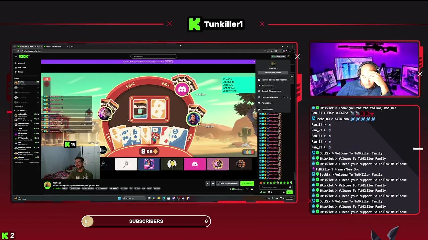The image size is (428, 240).
Task: Click the Tunkiller1 title logo
Action: 216,24
